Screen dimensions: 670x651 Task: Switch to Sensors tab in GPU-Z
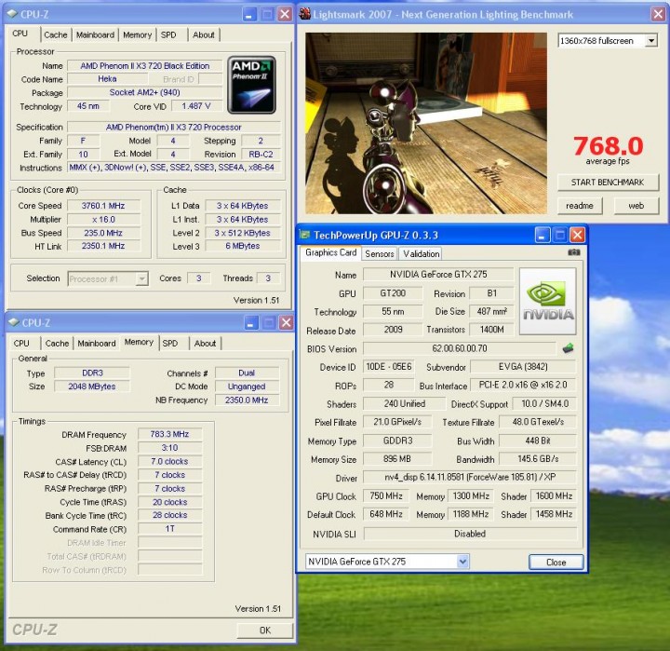[380, 254]
